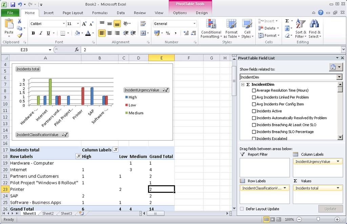
Task: Click the Percent Style button
Action: 168,33
